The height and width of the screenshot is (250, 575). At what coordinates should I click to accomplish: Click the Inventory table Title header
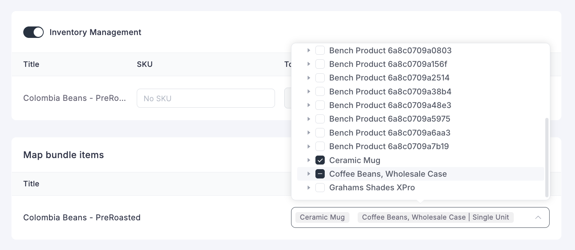tap(31, 64)
